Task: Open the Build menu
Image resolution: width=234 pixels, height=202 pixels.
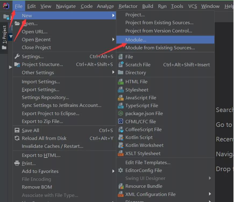Action: (x=148, y=6)
